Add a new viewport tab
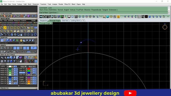Viewport: 171px width, 96px height. click(83, 21)
